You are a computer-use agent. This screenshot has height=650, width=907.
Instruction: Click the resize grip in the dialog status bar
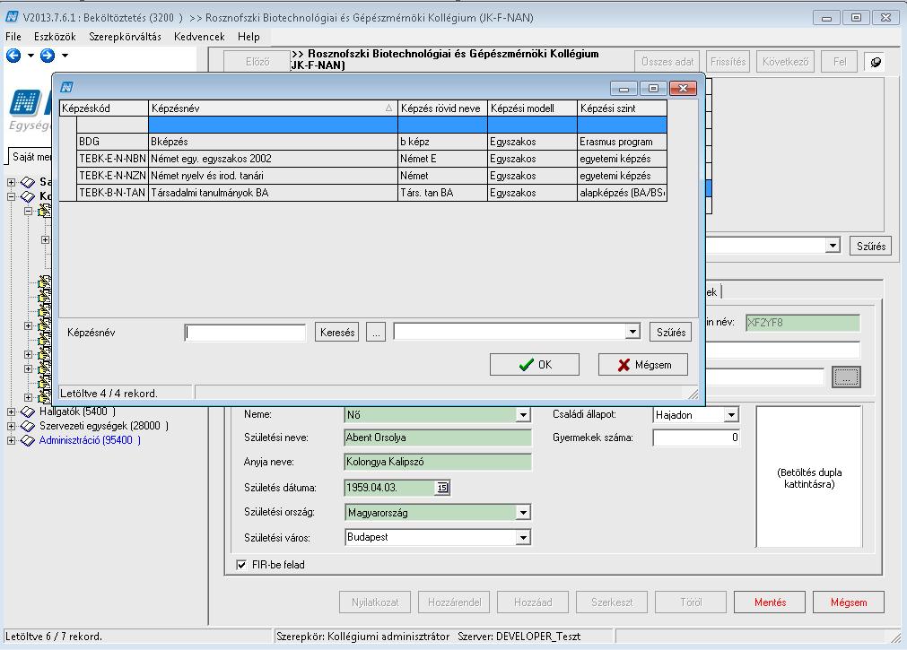(693, 394)
